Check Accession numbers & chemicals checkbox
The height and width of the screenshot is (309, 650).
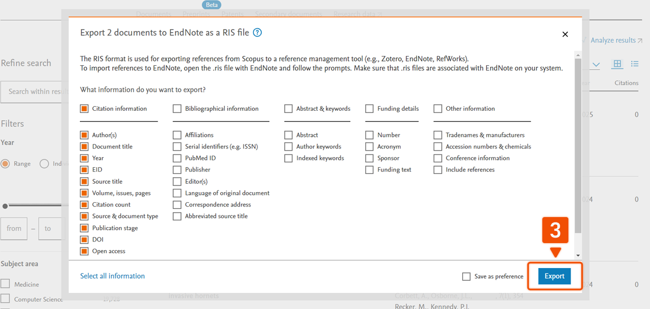(x=438, y=146)
